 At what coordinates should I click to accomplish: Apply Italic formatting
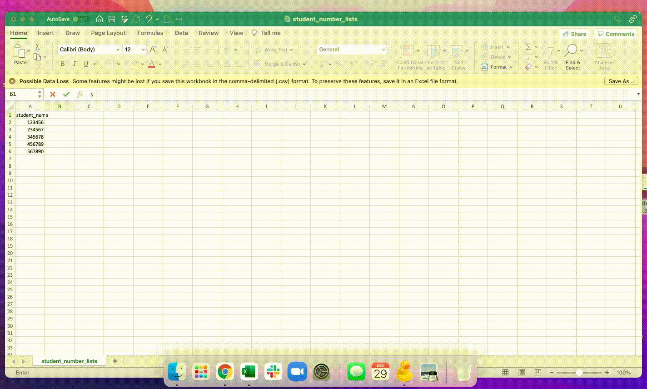(x=74, y=64)
